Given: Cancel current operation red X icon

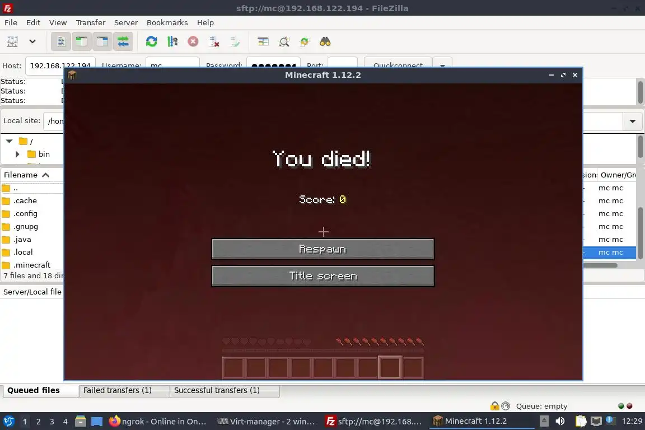Looking at the screenshot, I should coord(193,41).
